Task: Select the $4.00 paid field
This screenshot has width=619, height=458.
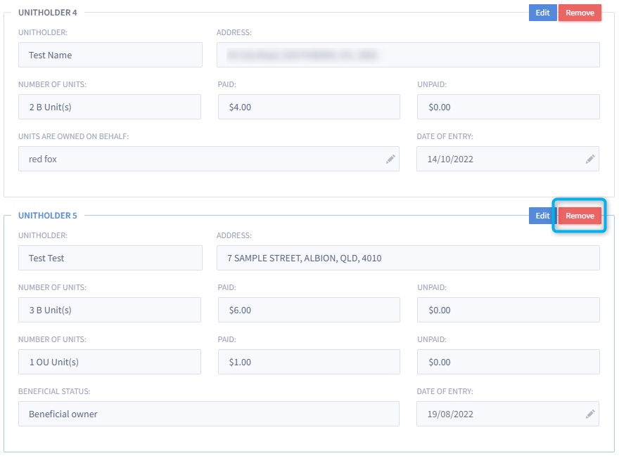Action: 309,107
